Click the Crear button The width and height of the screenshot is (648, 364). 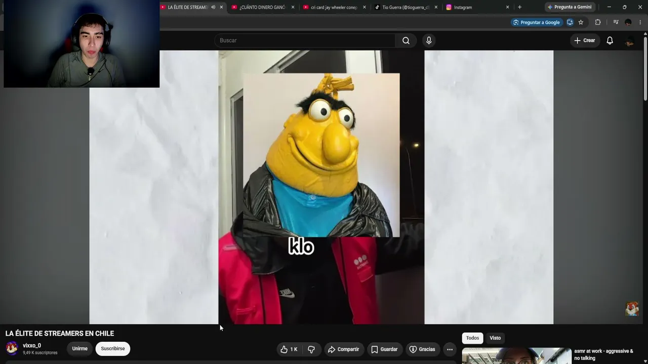coord(585,40)
